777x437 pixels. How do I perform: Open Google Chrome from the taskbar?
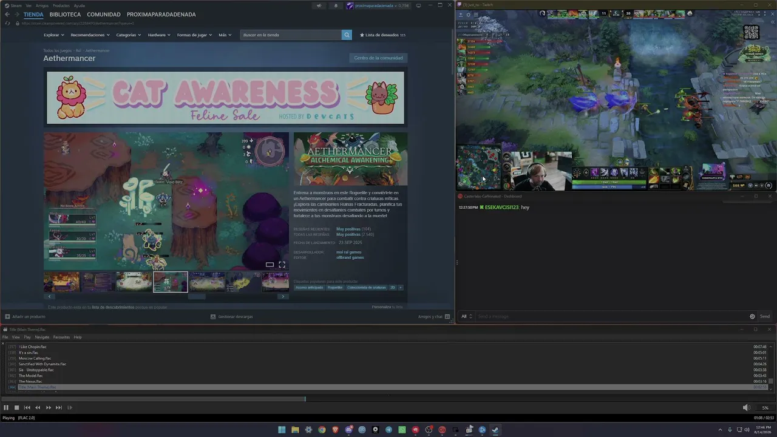point(322,430)
